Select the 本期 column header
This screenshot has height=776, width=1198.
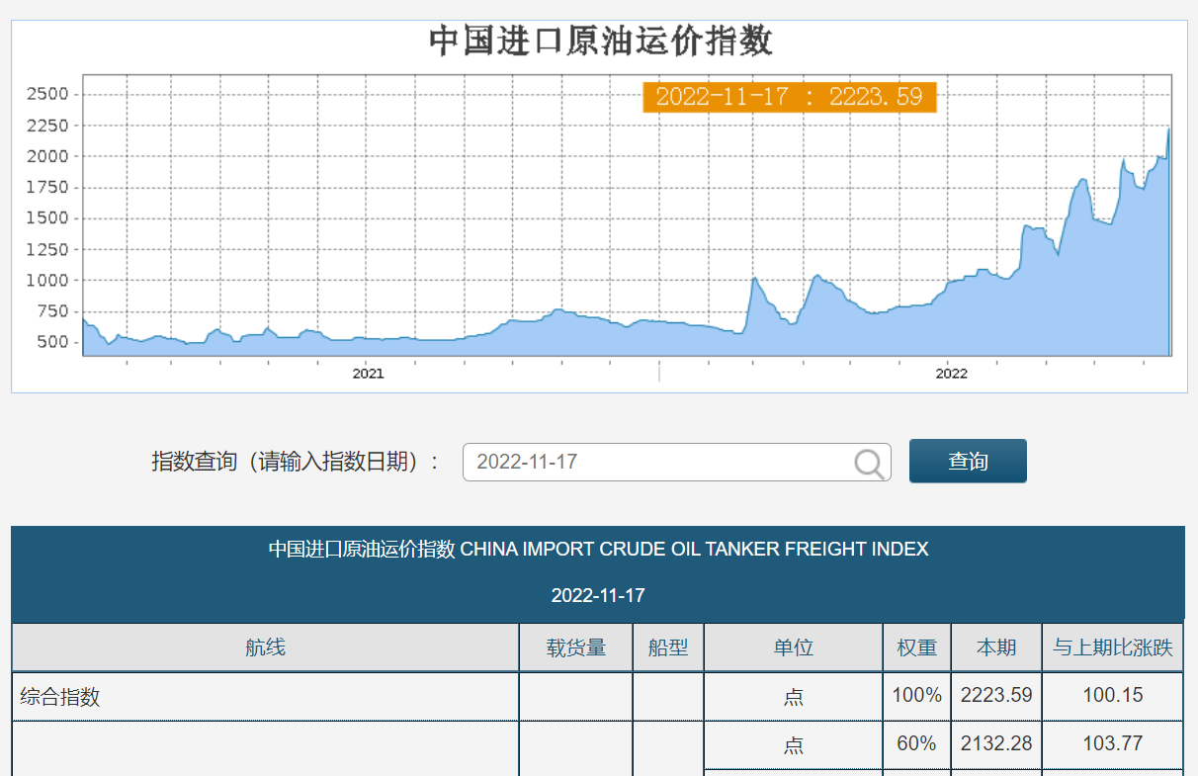pos(996,647)
